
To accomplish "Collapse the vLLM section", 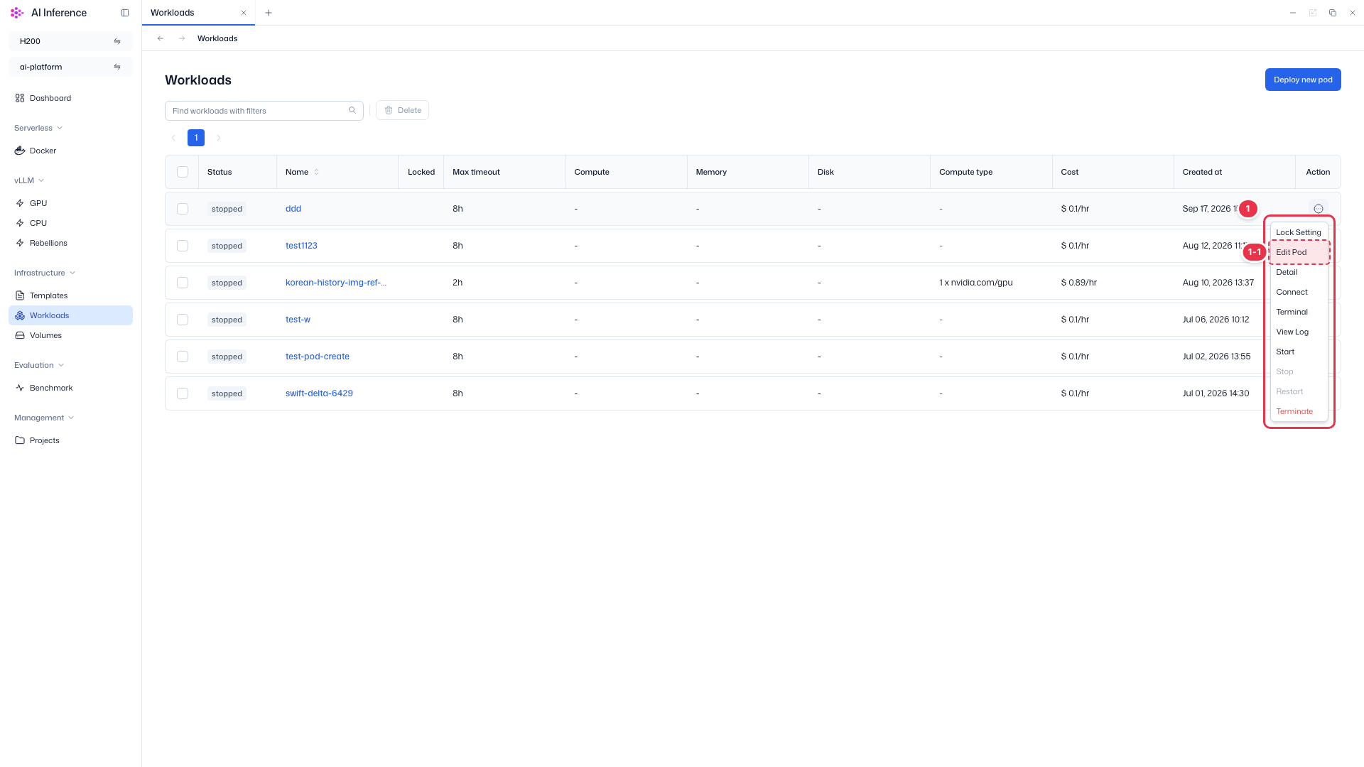I will (x=29, y=180).
